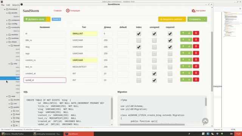Delete the created_at field row
This screenshot has width=242, height=136.
[x=196, y=73]
